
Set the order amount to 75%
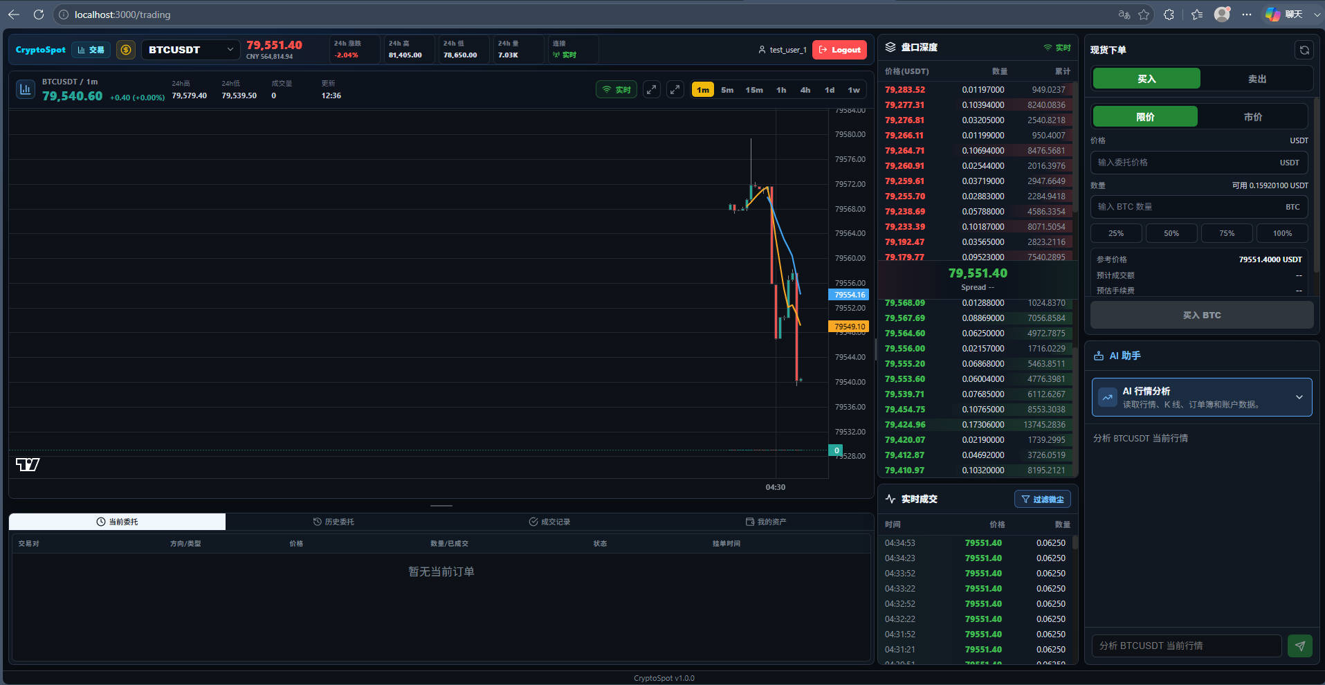[x=1227, y=233]
